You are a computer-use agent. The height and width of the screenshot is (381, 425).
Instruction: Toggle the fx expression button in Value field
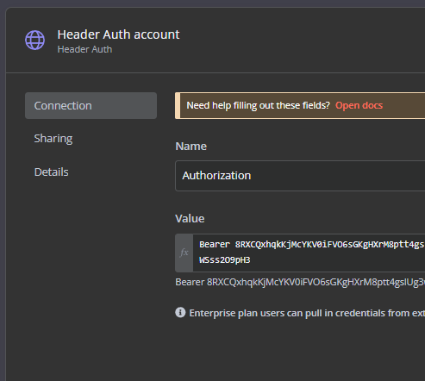[x=184, y=253]
